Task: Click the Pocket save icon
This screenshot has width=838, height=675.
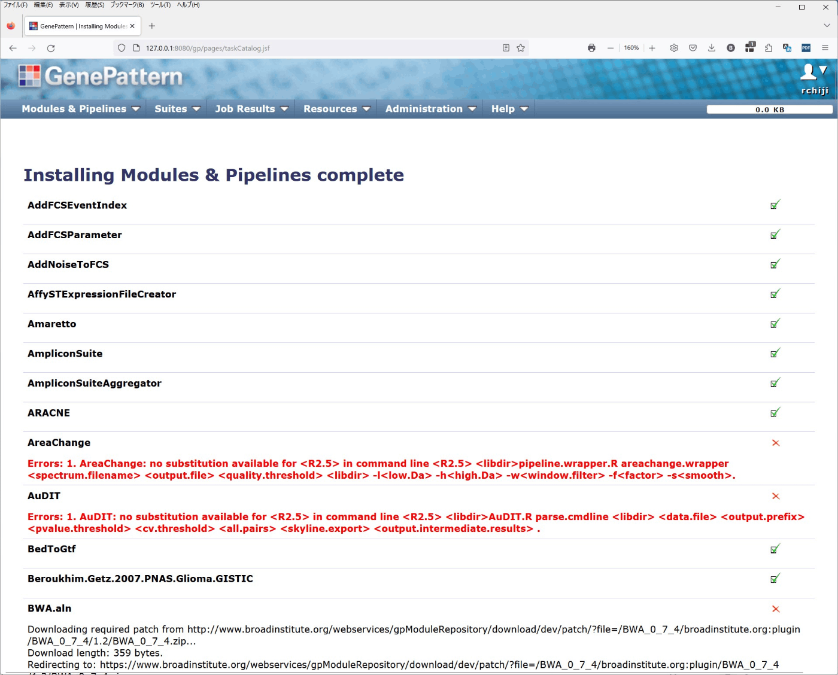Action: click(x=693, y=48)
